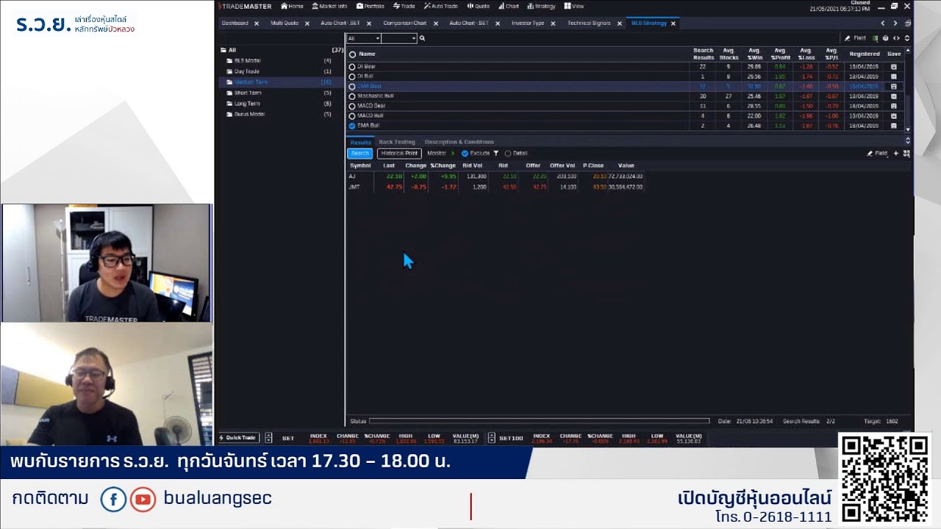
Task: Select the Medium Term folder
Action: 282,82
